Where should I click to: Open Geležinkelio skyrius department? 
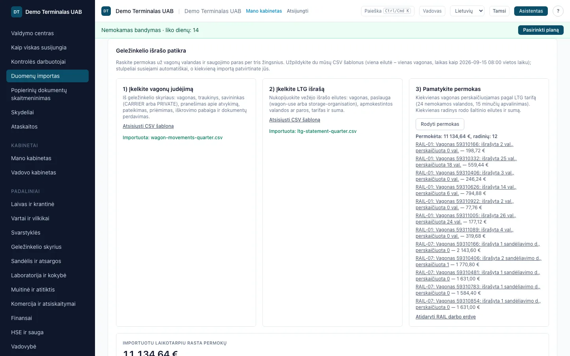(x=47, y=247)
